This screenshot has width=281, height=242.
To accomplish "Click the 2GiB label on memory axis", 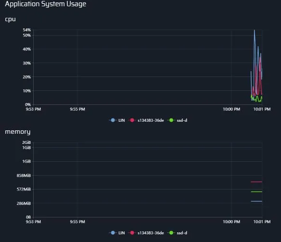I will coord(26,142).
